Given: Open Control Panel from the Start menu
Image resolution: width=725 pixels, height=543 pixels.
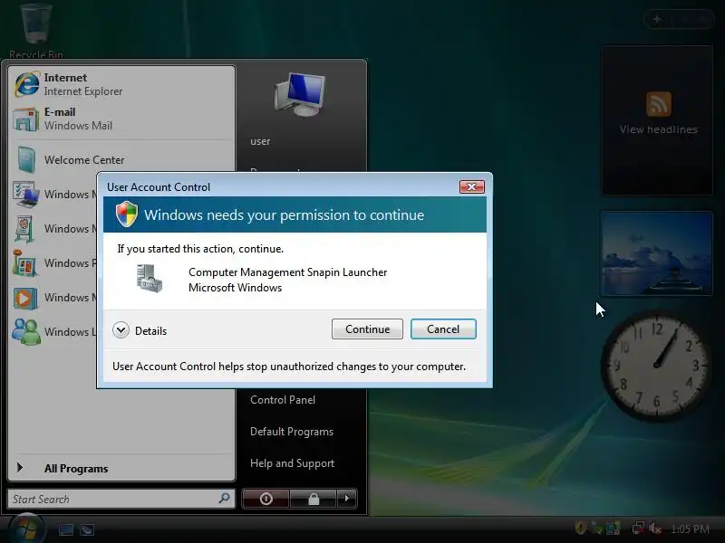Looking at the screenshot, I should point(283,400).
